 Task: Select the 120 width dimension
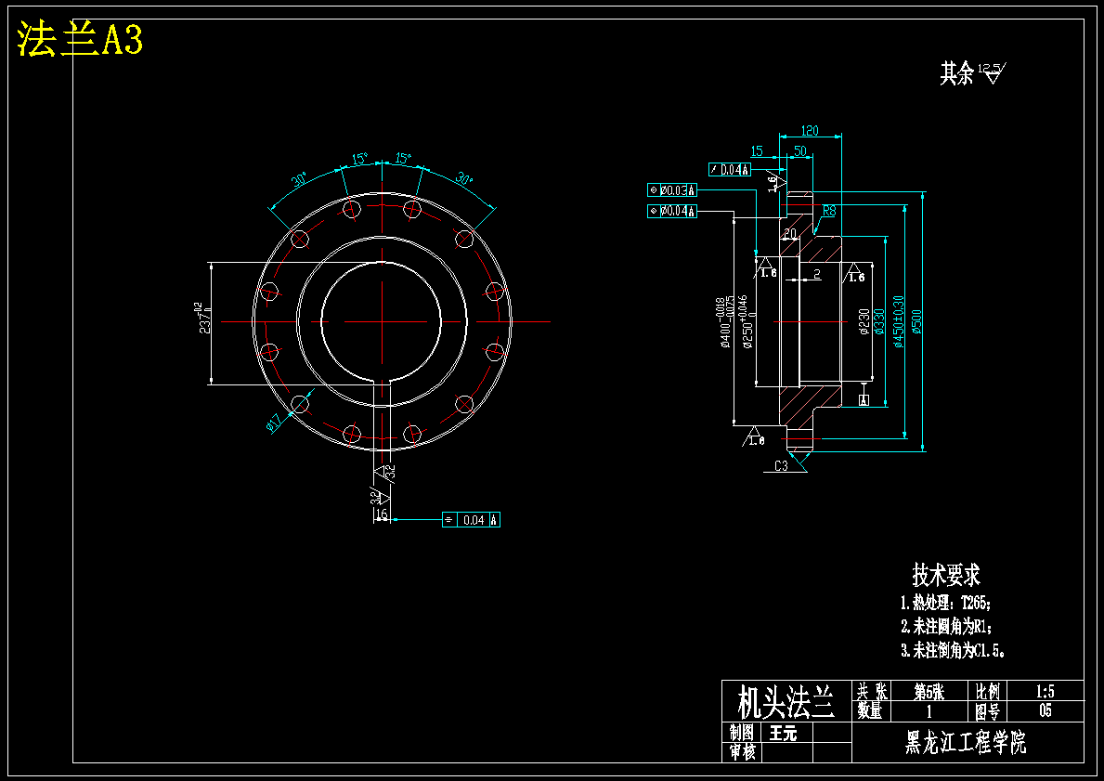pyautogui.click(x=810, y=131)
